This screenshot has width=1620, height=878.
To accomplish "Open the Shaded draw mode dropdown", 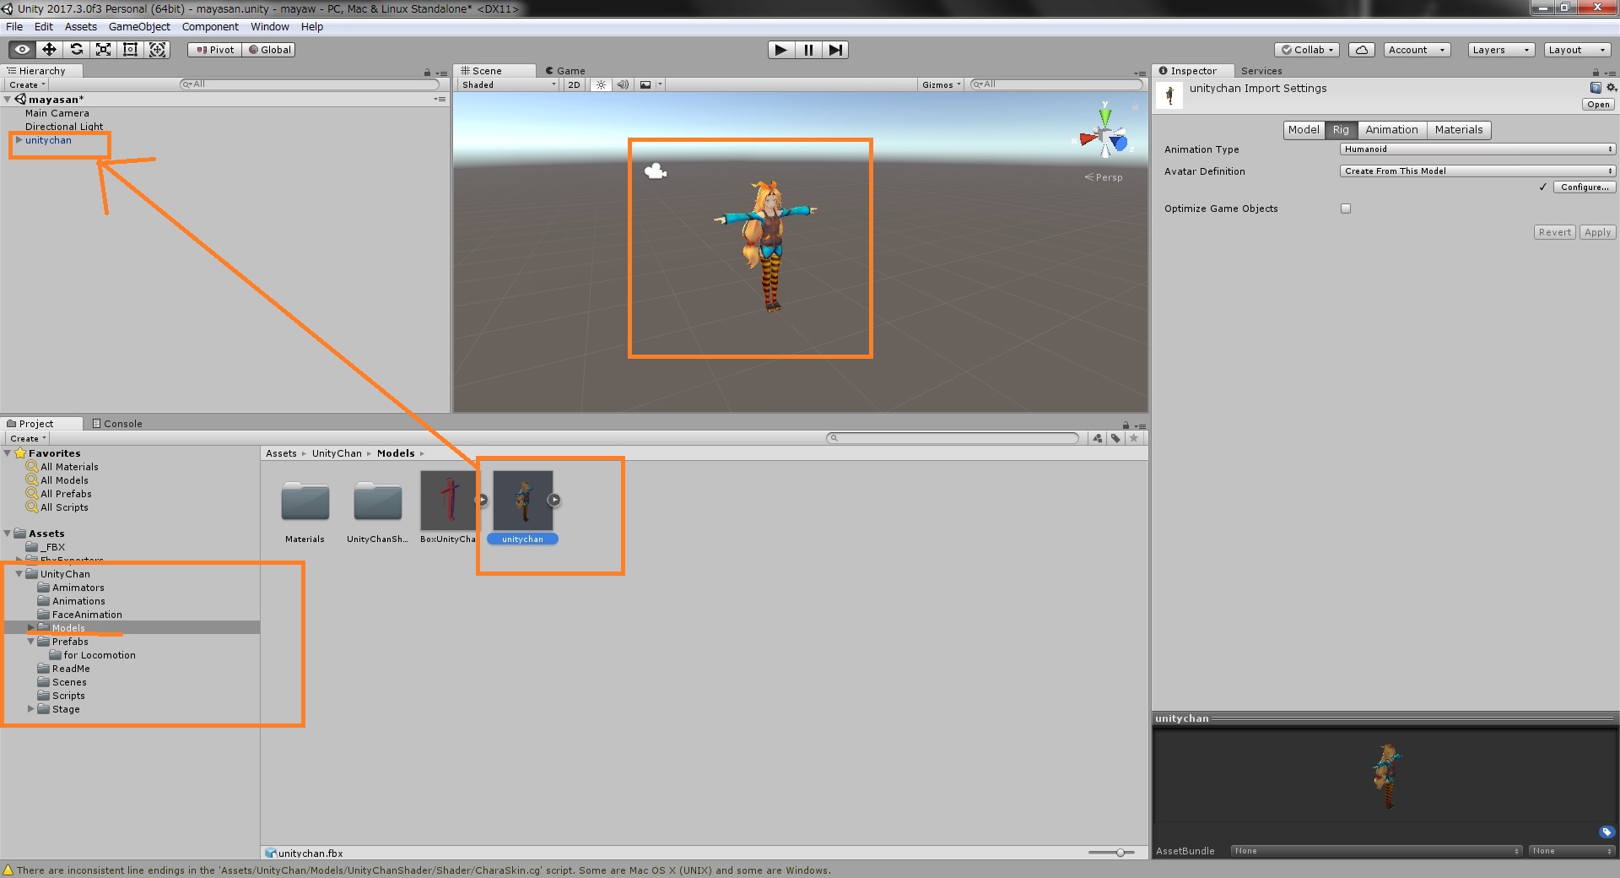I will coord(509,84).
